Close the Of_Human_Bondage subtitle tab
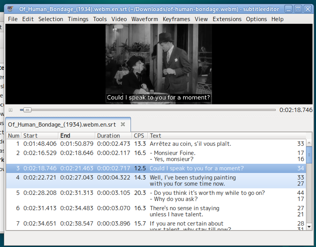Screen dimensions: 316x247 123,125
